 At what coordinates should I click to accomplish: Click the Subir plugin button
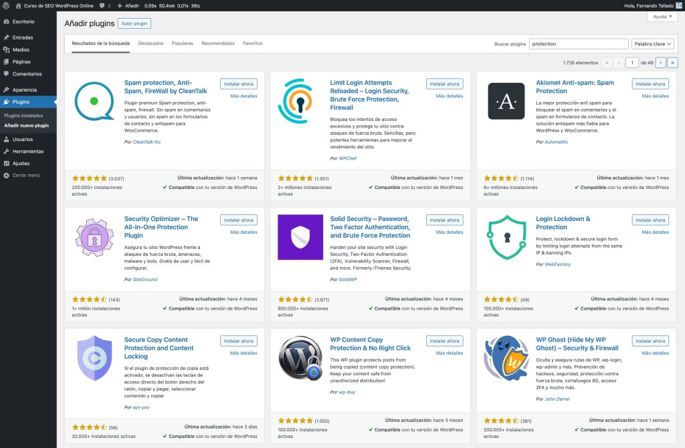[x=134, y=23]
